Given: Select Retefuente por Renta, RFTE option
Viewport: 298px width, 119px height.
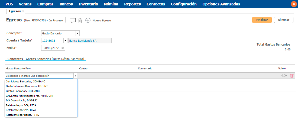Looking at the screenshot, I should pos(22,115).
